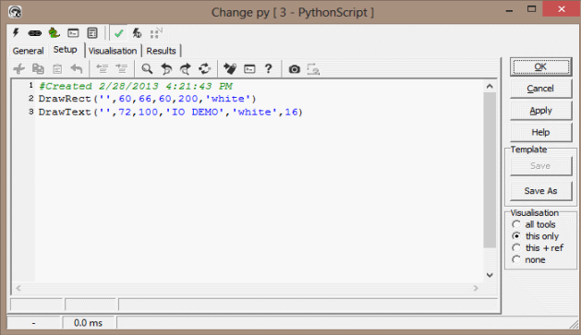
Task: Click the cut scissors icon in editor toolbar
Action: (18, 69)
